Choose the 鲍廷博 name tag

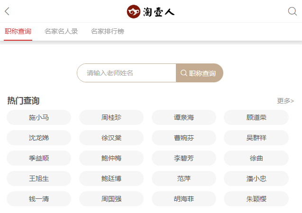tap(111, 178)
